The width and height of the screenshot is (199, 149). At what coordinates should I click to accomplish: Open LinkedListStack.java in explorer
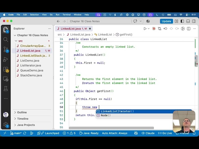(x=34, y=56)
